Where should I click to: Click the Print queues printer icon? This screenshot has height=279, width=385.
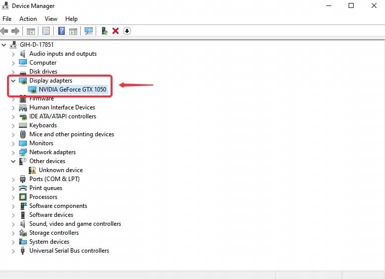point(23,188)
